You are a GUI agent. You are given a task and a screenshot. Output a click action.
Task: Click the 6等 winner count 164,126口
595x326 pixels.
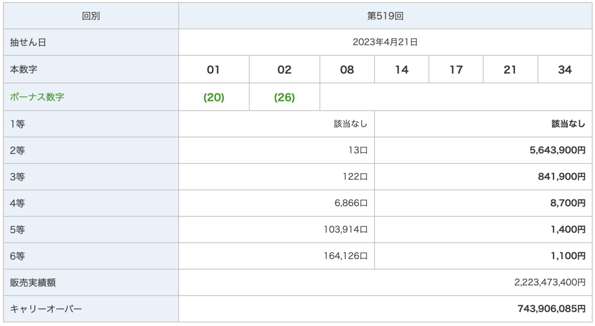point(345,256)
